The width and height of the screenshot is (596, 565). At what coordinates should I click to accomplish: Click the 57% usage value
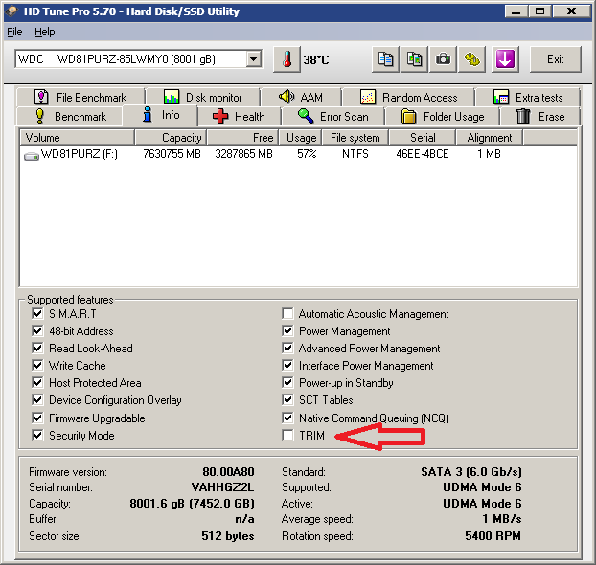307,154
